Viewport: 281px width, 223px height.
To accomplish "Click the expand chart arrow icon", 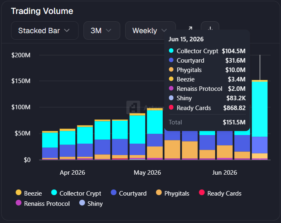I will pos(190,28).
